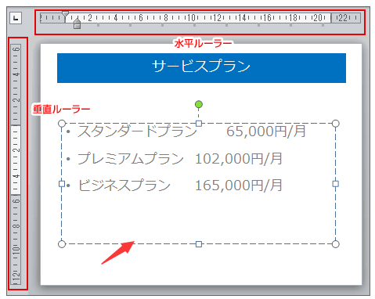This screenshot has height=299, width=375.
Task: Click the text ビジネスプラン
Action: (124, 186)
